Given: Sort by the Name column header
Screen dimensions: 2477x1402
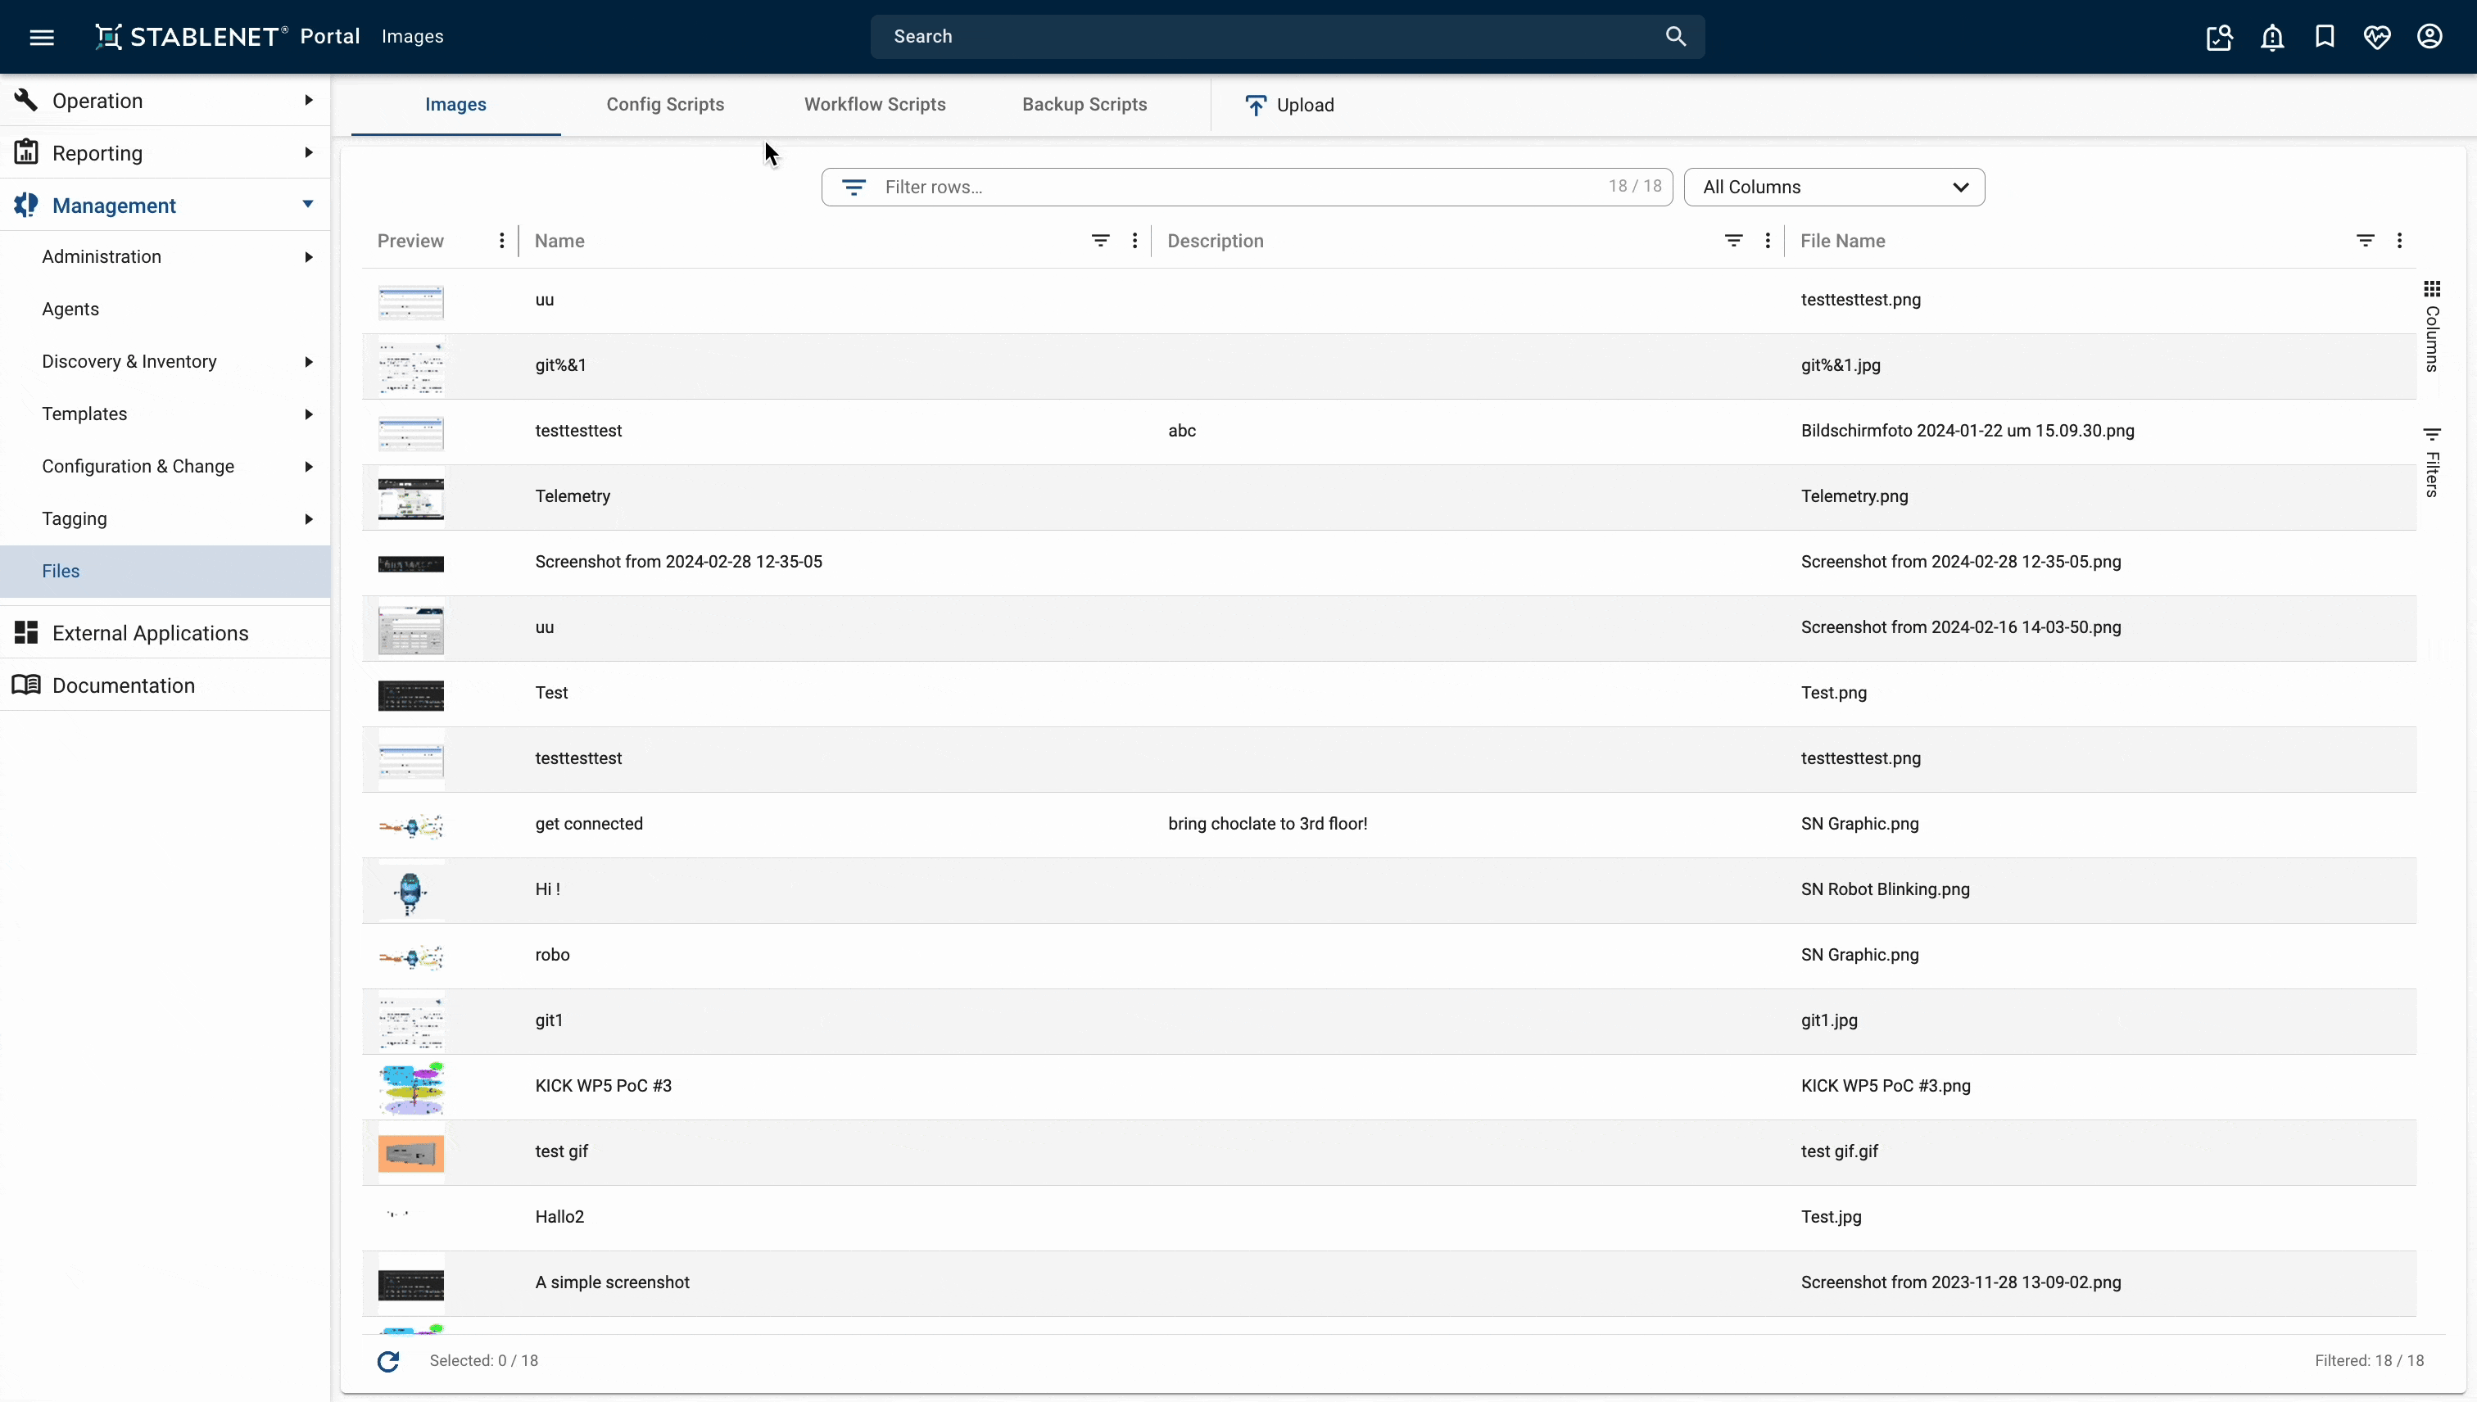Looking at the screenshot, I should [559, 241].
